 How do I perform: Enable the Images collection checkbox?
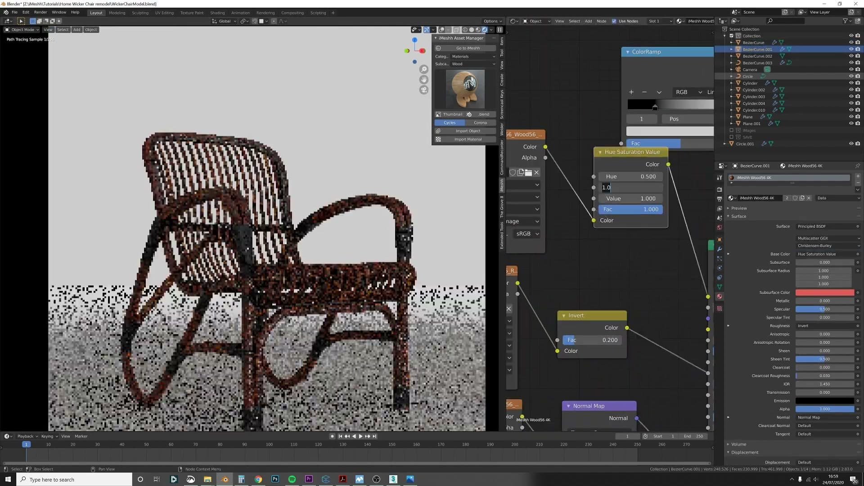pyautogui.click(x=732, y=130)
